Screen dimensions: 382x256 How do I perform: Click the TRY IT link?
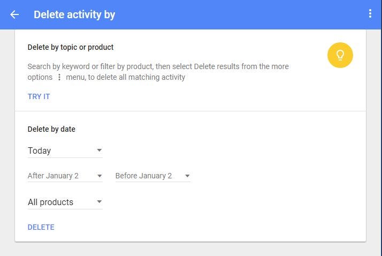pos(39,97)
